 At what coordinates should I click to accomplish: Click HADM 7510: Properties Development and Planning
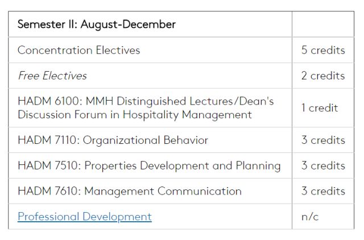tap(149, 165)
